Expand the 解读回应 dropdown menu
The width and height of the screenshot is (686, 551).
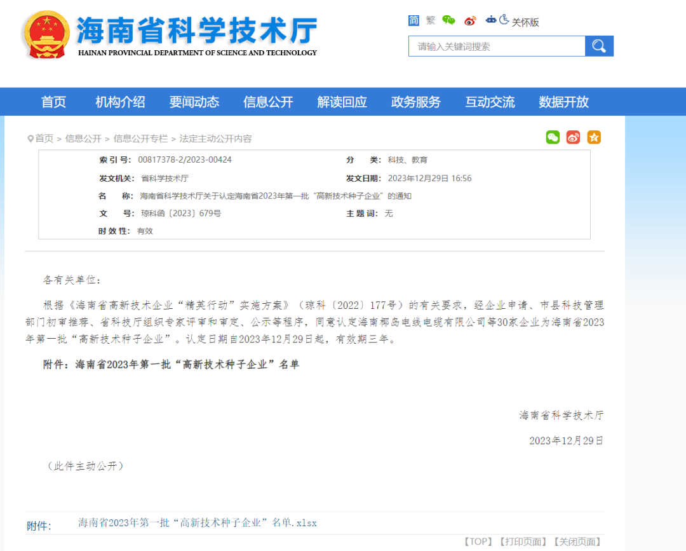pos(342,102)
